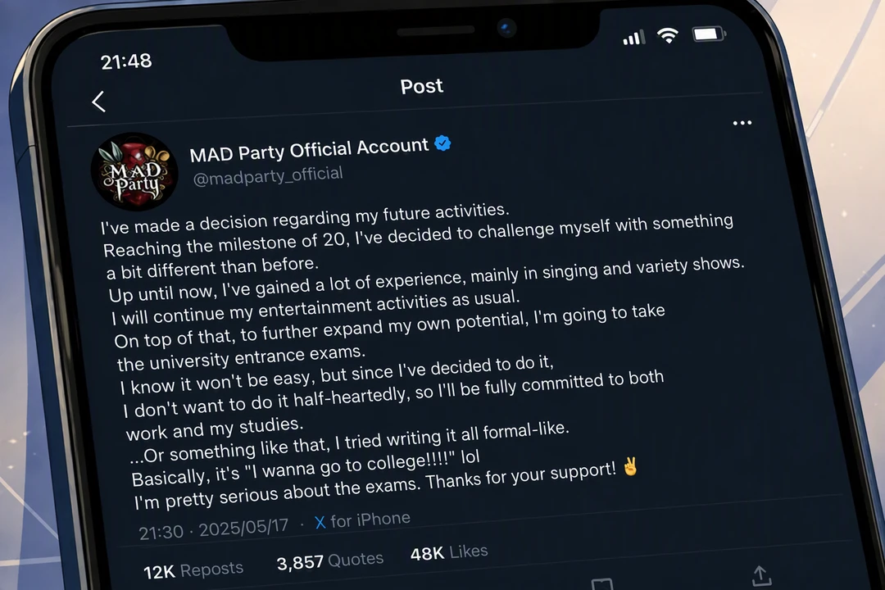The height and width of the screenshot is (590, 885).
Task: Tap the bookmark icon at bottom
Action: tap(601, 584)
